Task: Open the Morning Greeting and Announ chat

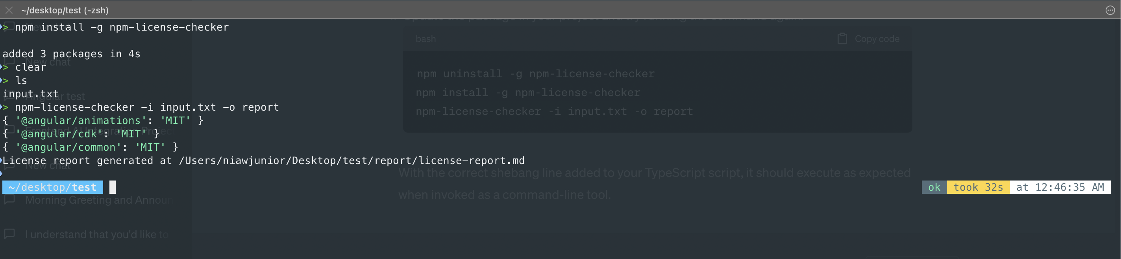Action: tap(99, 200)
